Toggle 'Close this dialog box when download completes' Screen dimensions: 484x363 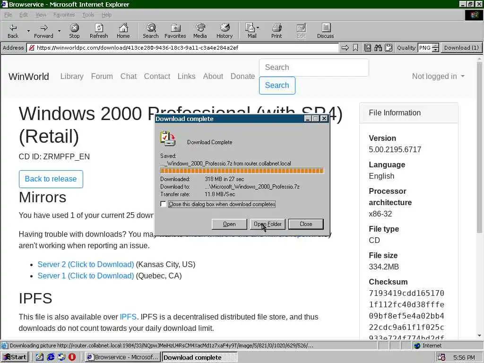[163, 204]
